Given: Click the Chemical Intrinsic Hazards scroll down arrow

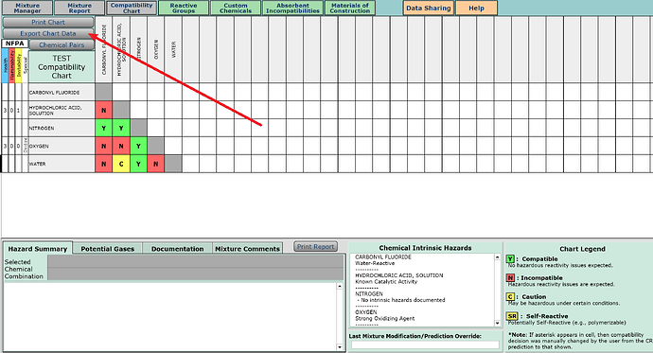Looking at the screenshot, I should click(x=497, y=323).
